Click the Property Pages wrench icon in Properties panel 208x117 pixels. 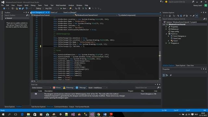coord(171,75)
